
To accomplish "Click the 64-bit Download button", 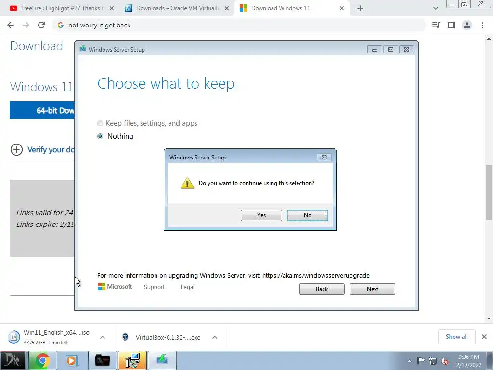I will pos(42,110).
